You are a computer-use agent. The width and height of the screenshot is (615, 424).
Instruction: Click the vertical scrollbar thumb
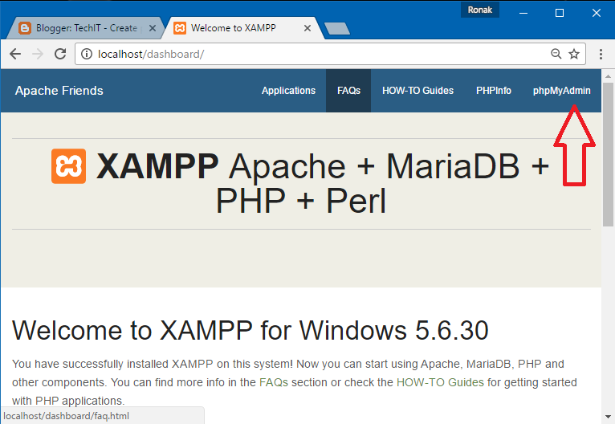(608, 153)
